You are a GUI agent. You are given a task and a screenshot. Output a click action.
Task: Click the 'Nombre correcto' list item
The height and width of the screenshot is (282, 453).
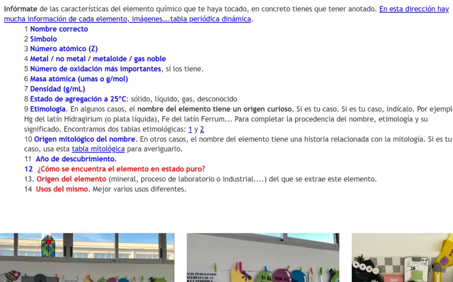(x=59, y=29)
